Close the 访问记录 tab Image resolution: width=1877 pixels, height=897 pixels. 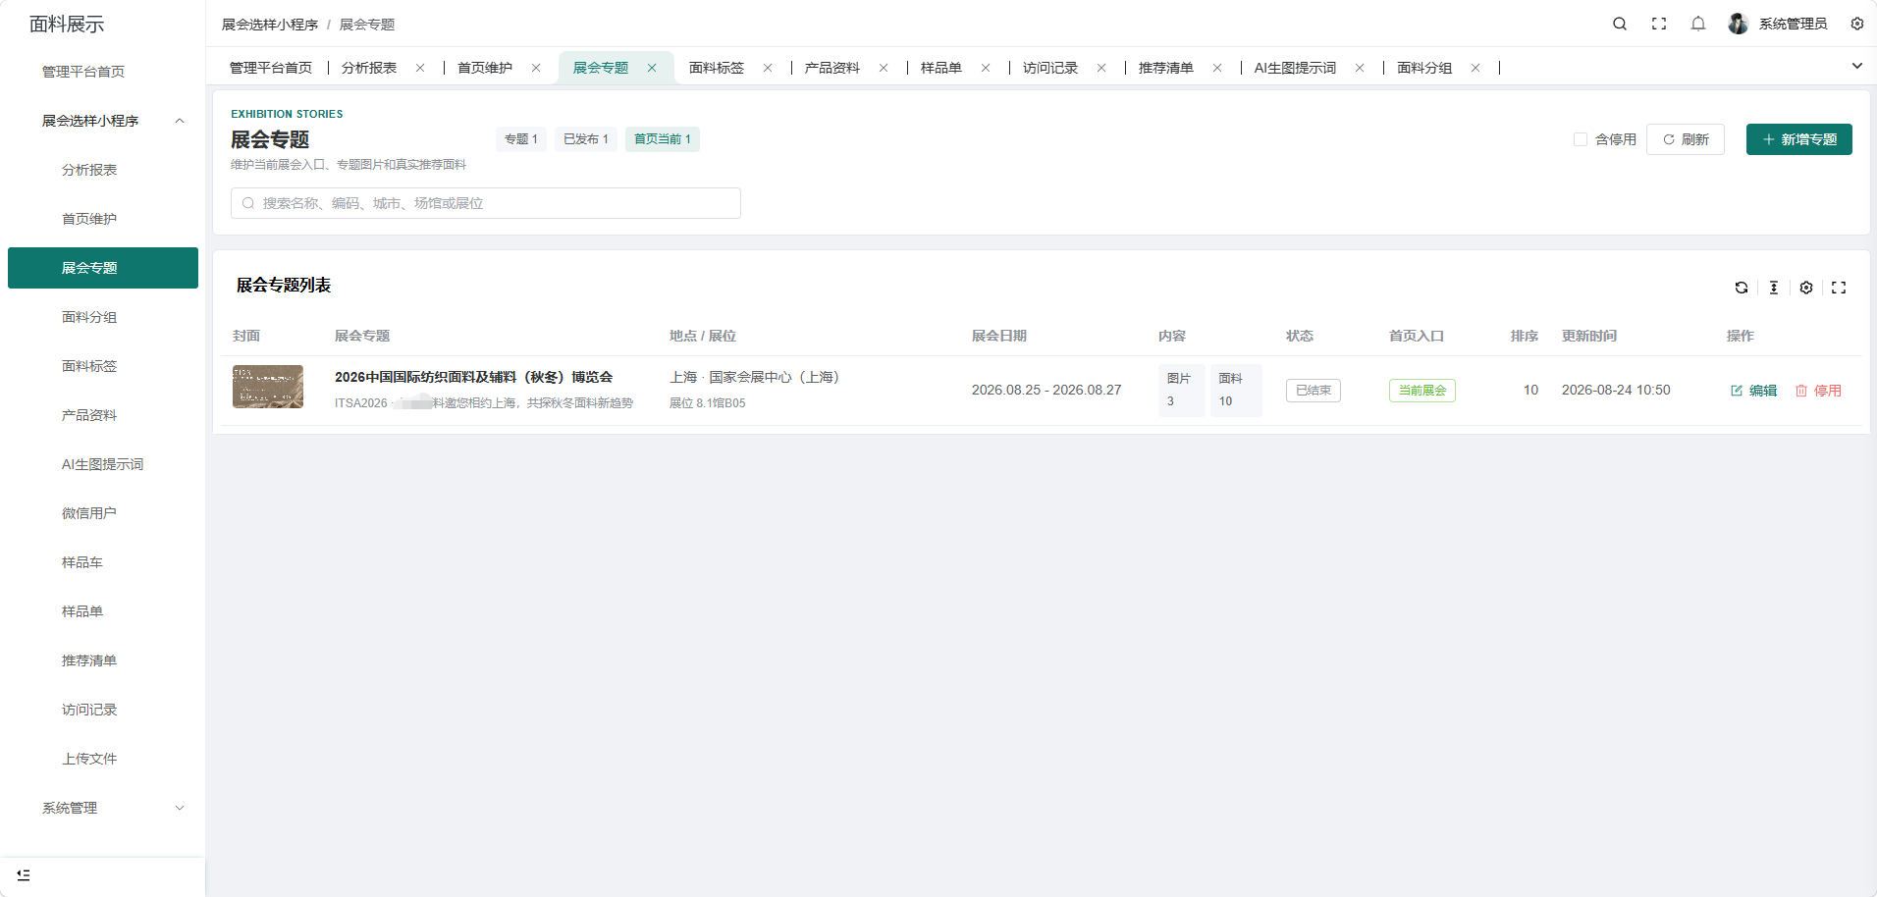(x=1101, y=68)
